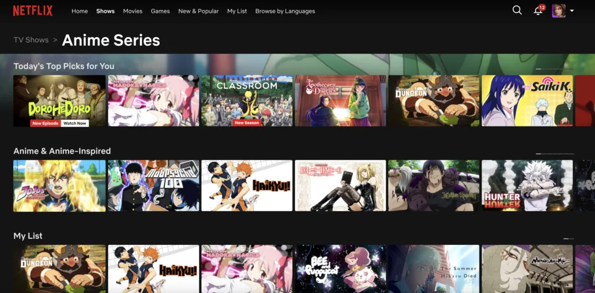Open The Apothecary Diaries thumbnail
Image resolution: width=595 pixels, height=293 pixels.
click(x=340, y=100)
